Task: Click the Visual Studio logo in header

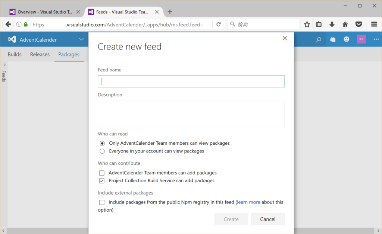Action: (x=12, y=39)
